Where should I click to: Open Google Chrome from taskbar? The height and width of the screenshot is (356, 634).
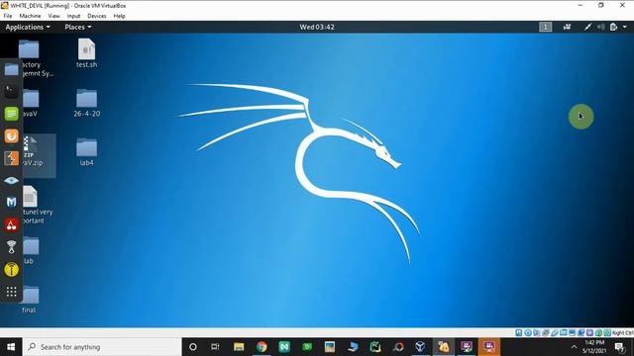pos(262,347)
